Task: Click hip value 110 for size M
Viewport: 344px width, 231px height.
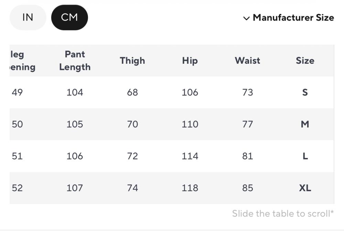Action: click(190, 124)
